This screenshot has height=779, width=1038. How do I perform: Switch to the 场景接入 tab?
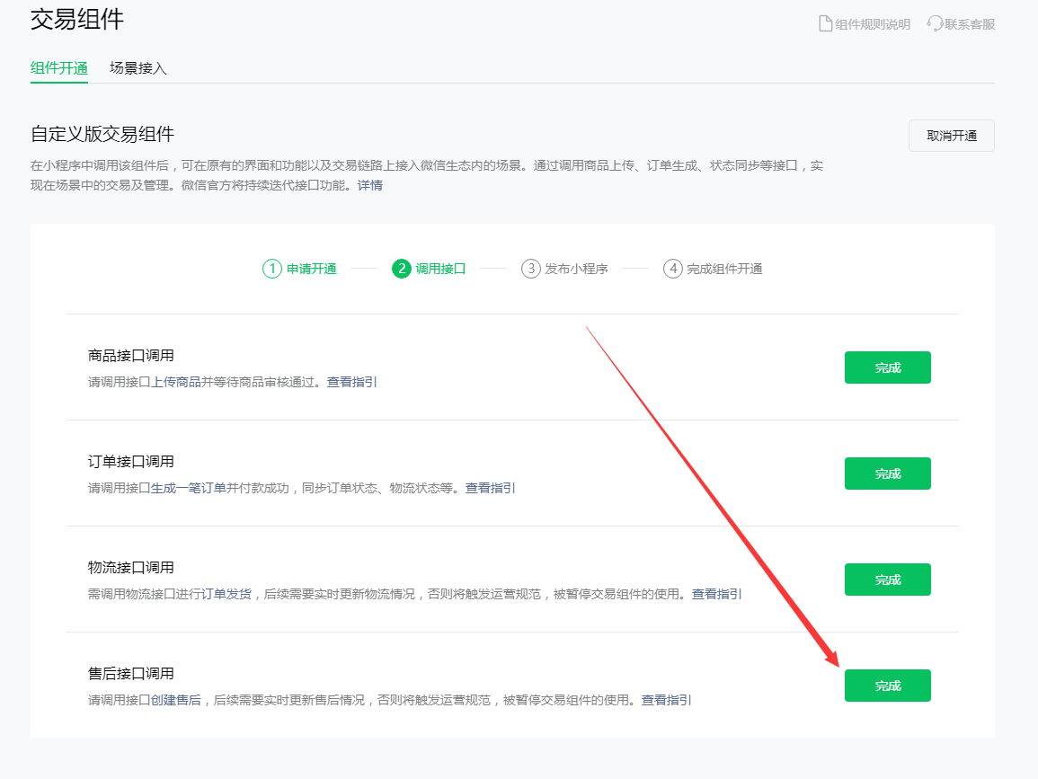[x=138, y=68]
